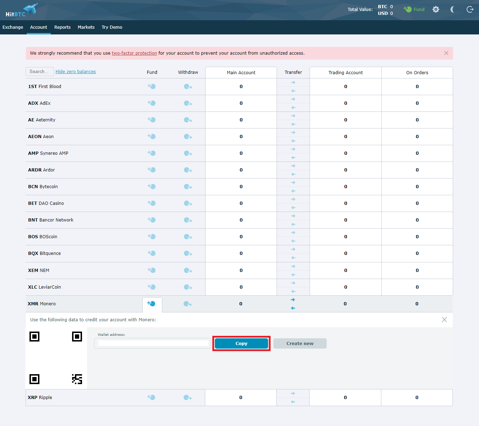479x426 pixels.
Task: Click the Wallet address field
Action: pos(153,343)
